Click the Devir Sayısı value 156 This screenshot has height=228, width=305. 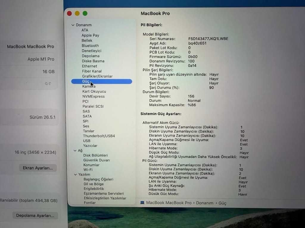pos(191,96)
